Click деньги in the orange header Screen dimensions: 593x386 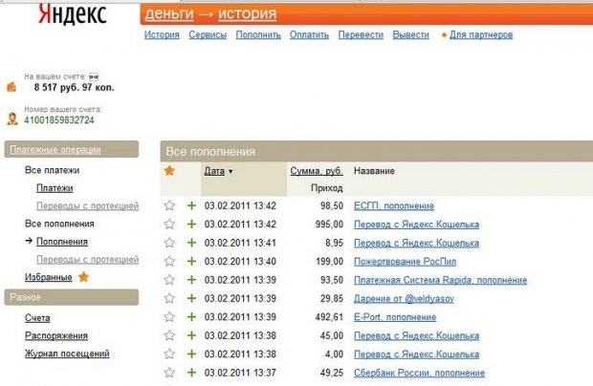169,13
